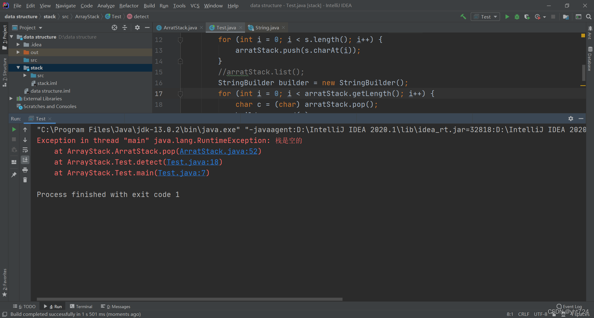
Task: Click detect in the breadcrumb bar
Action: click(x=138, y=16)
